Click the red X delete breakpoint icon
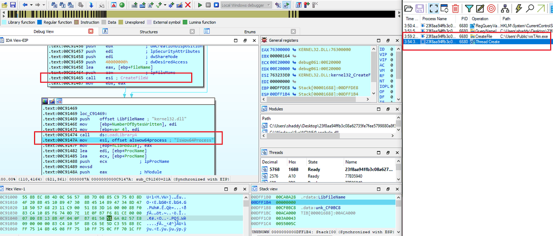553x236 pixels. (188, 5)
